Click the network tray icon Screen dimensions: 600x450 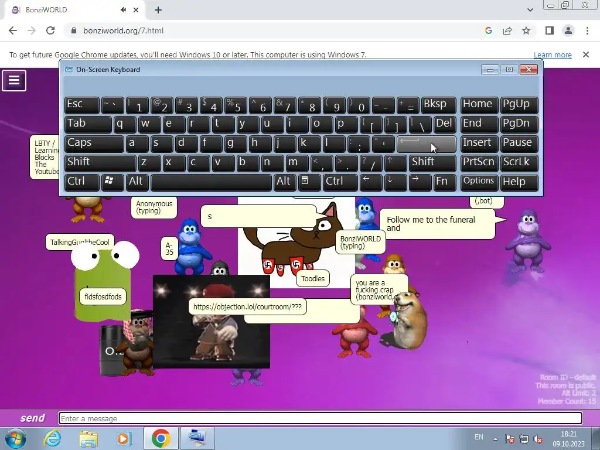[524, 439]
